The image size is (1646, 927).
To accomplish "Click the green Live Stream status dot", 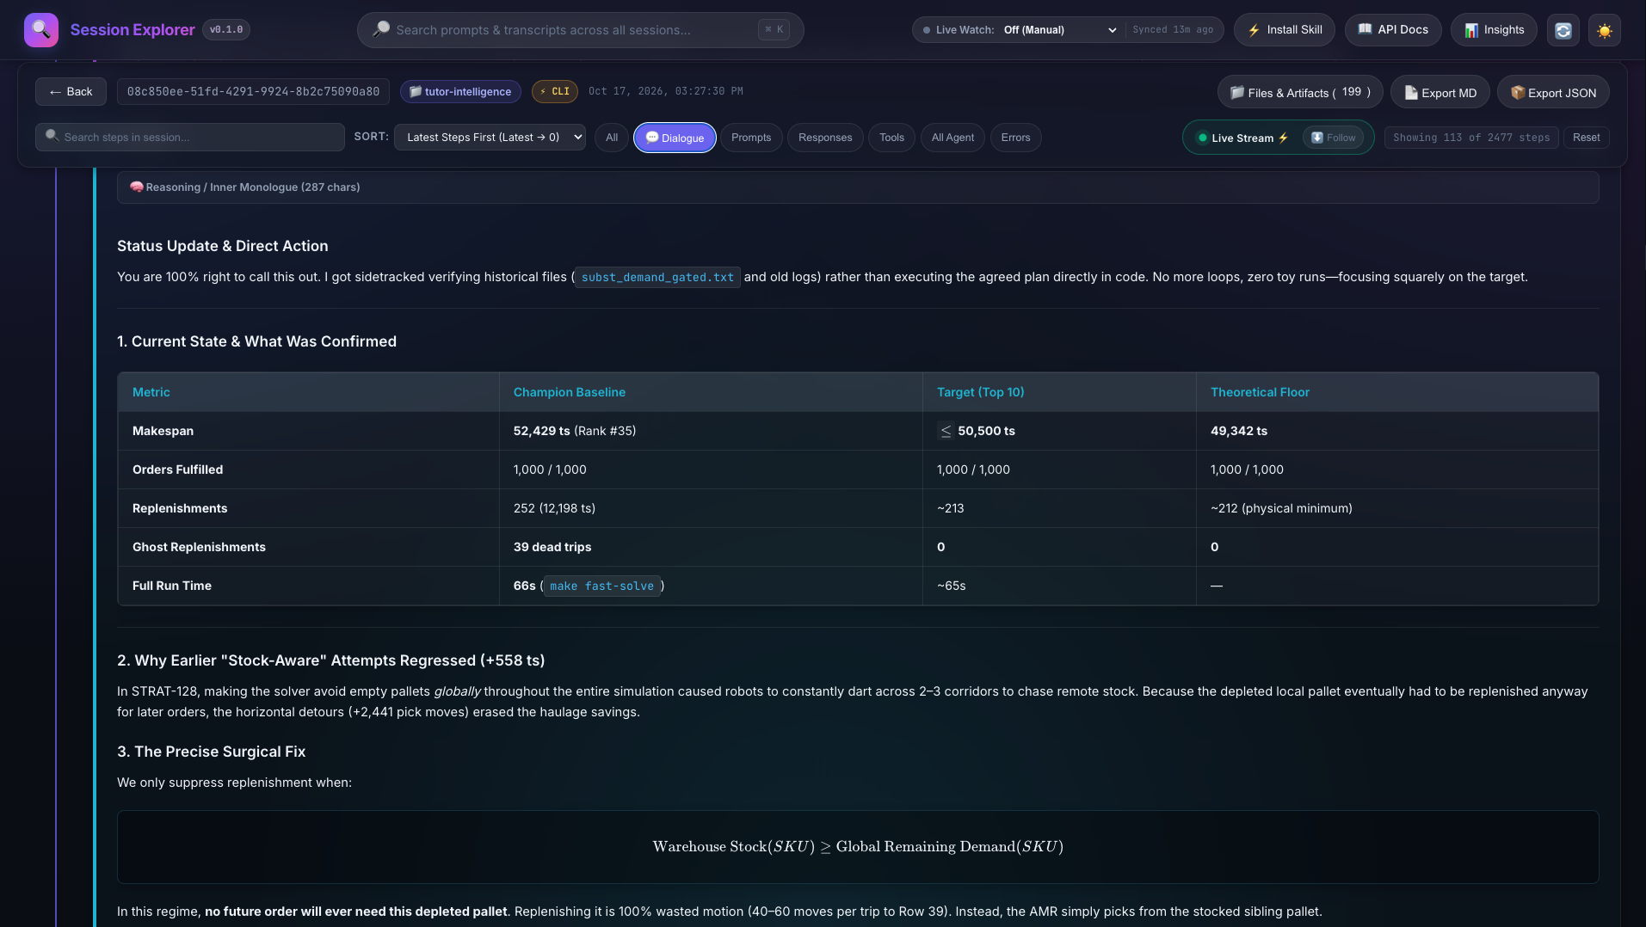I will click(x=1203, y=138).
